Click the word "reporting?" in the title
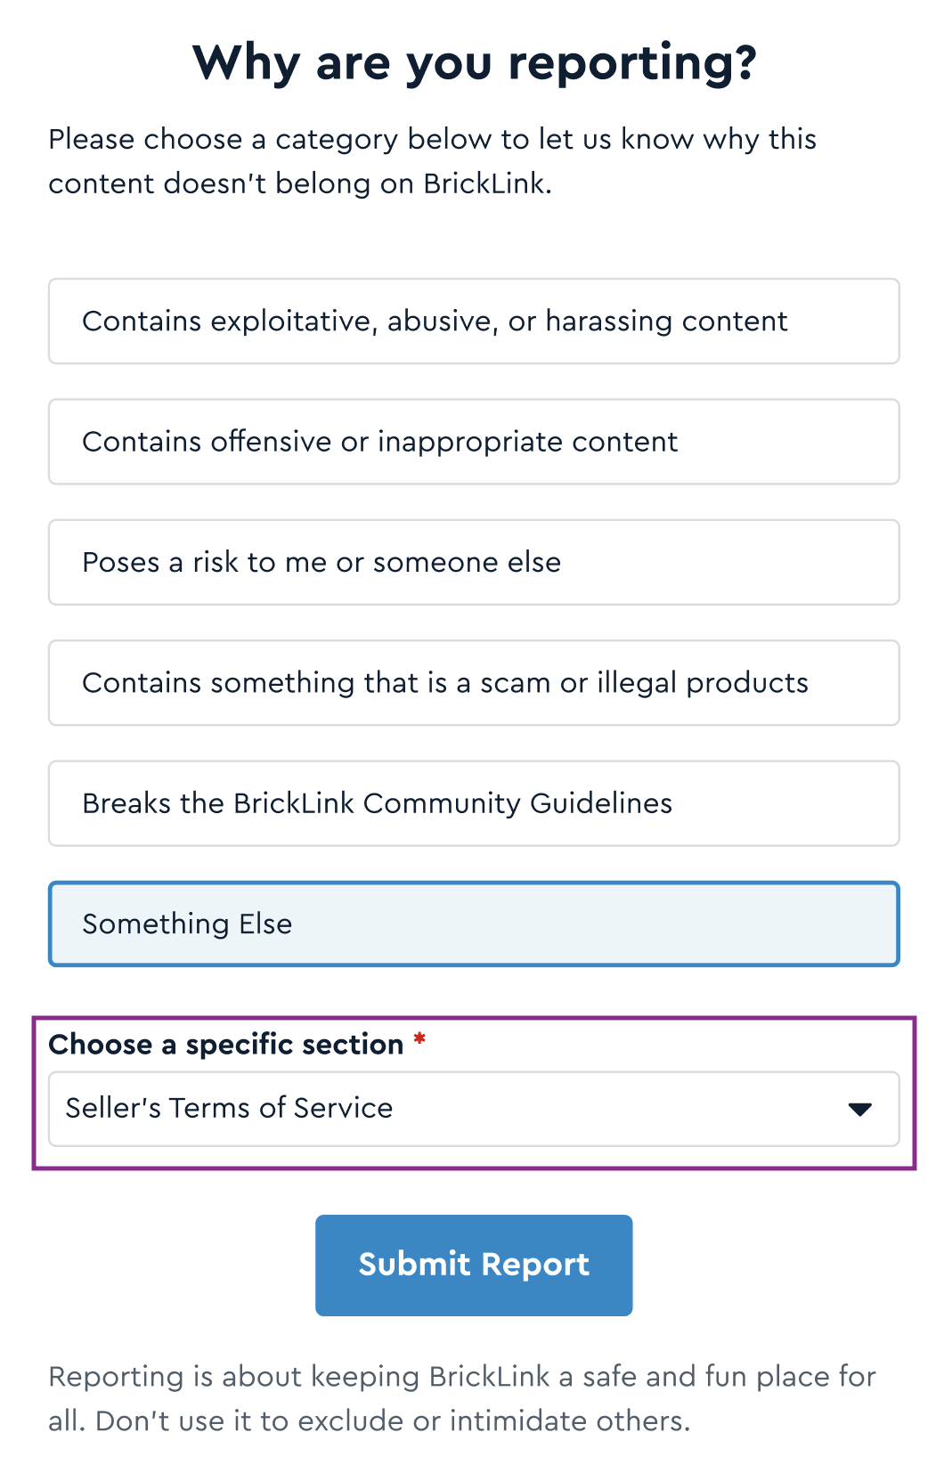This screenshot has height=1465, width=944. click(x=632, y=63)
